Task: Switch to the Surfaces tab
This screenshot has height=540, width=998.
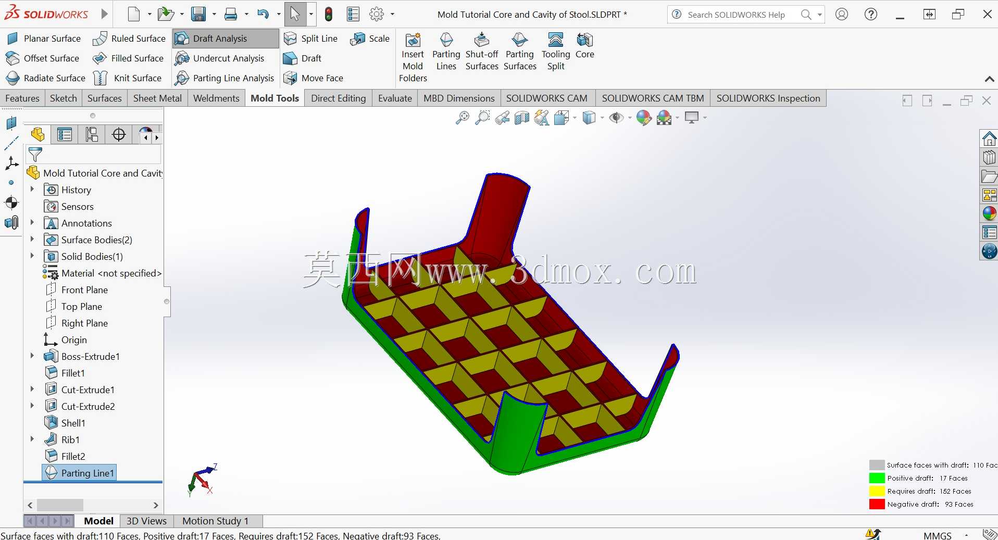Action: coord(105,98)
